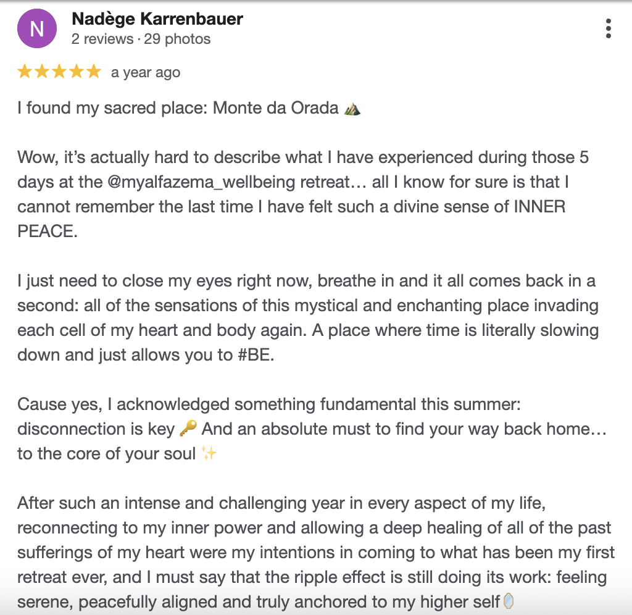
Task: Open the three-dot review options menu
Action: (609, 28)
